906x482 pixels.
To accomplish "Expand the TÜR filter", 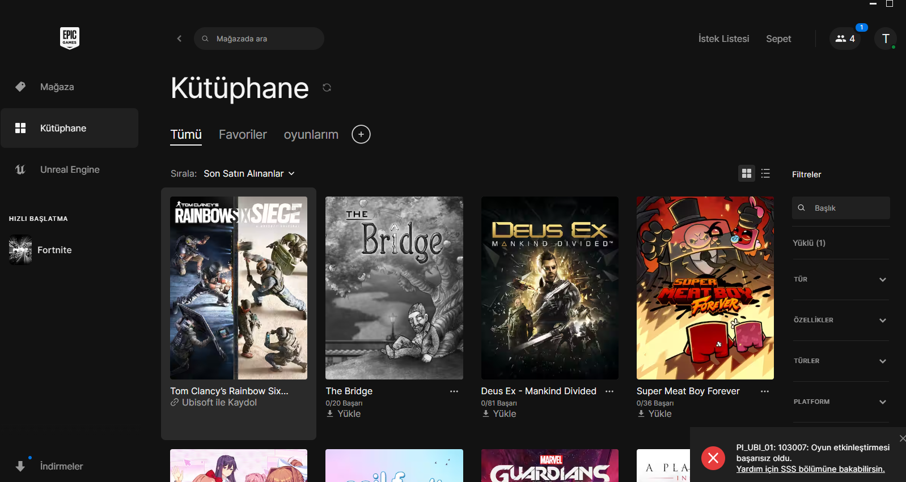I will tap(841, 279).
